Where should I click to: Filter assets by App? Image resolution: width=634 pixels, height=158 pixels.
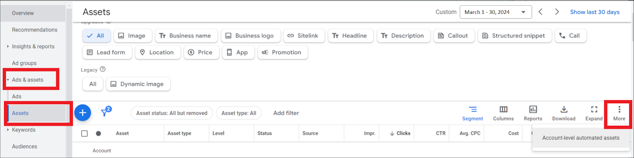(238, 52)
